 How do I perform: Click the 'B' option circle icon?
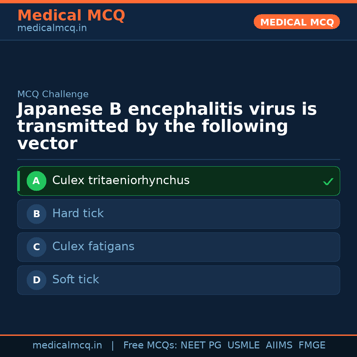coord(36,214)
